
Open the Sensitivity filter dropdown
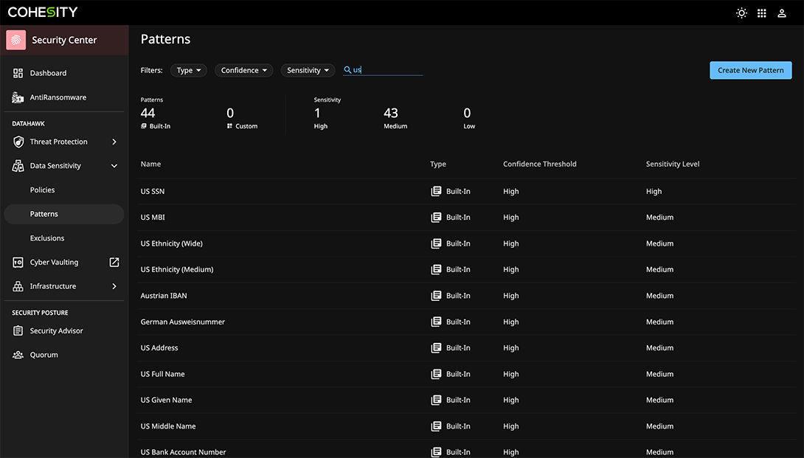pos(308,70)
